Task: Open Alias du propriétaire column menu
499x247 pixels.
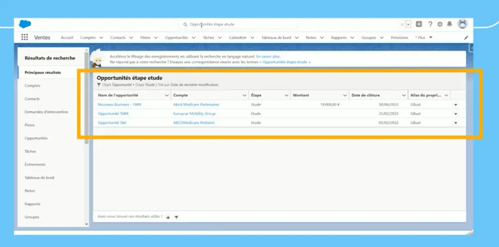Action: point(446,95)
